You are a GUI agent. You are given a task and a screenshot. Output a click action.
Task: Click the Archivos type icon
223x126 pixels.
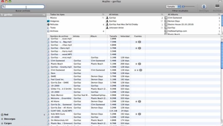coord(48,31)
